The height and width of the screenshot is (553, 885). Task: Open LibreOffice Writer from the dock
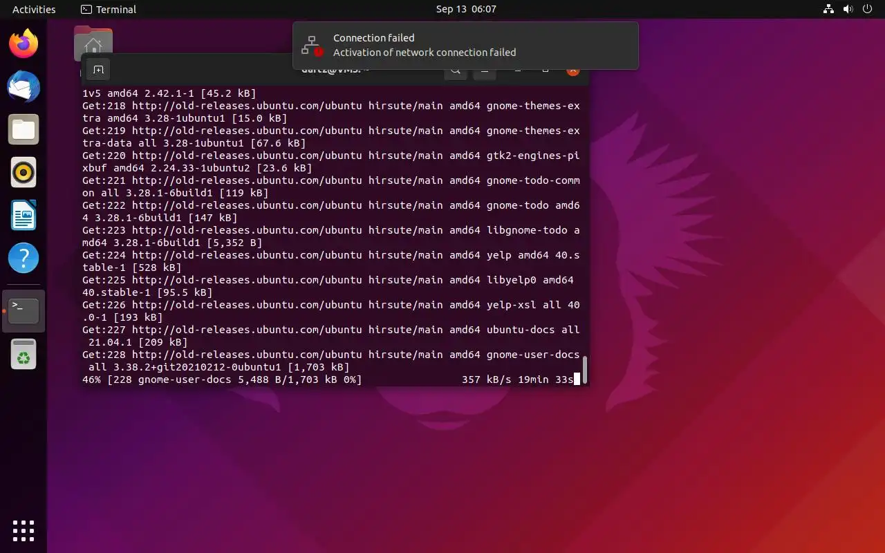24,216
